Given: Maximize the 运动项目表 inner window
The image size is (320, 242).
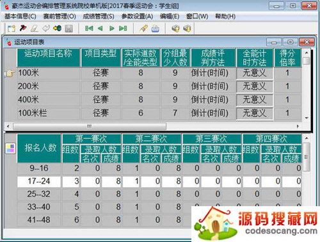Looking at the screenshot, I should coord(291,42).
